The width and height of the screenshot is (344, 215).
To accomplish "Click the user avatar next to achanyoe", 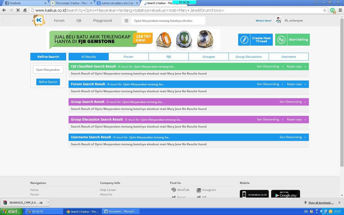I will pos(279,20).
